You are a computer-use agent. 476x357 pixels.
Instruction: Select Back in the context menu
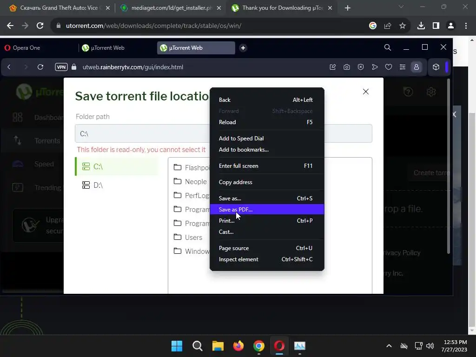[267, 100]
